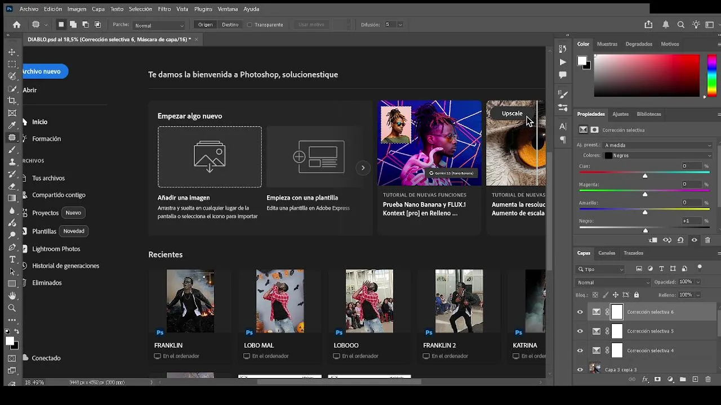The image size is (721, 405).
Task: Open the Relleno dropdown arrow
Action: (x=698, y=295)
